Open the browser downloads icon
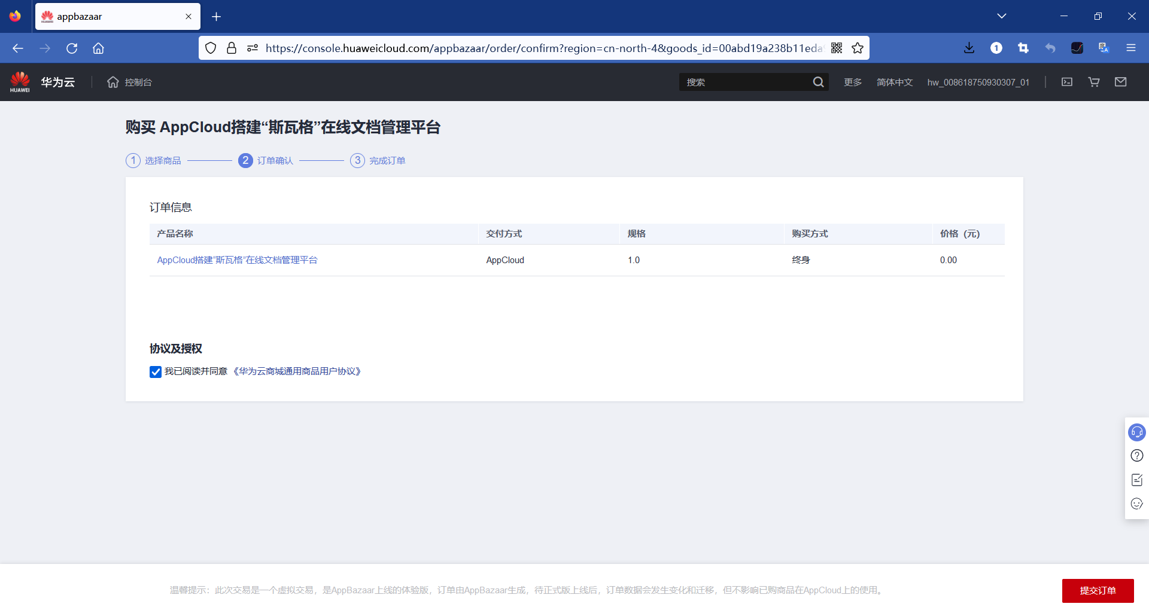This screenshot has height=616, width=1149. click(969, 48)
